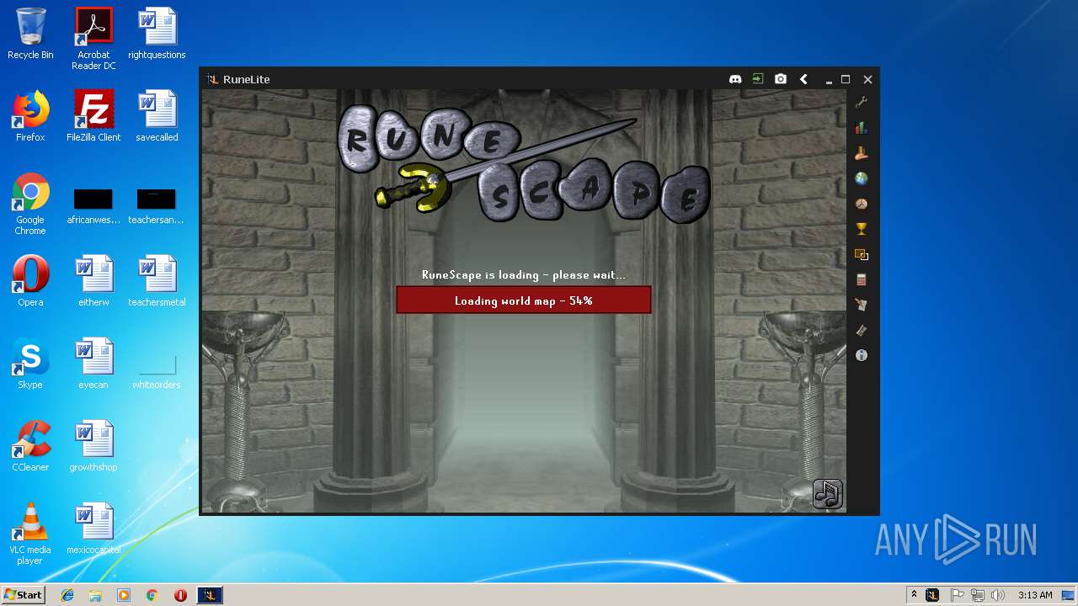
Task: Open the feather icon panel in sidebar
Action: (861, 330)
